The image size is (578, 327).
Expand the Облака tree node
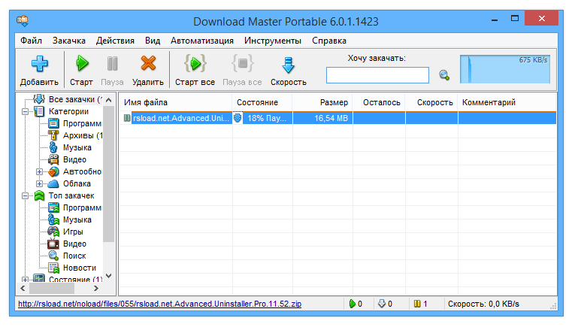point(39,183)
